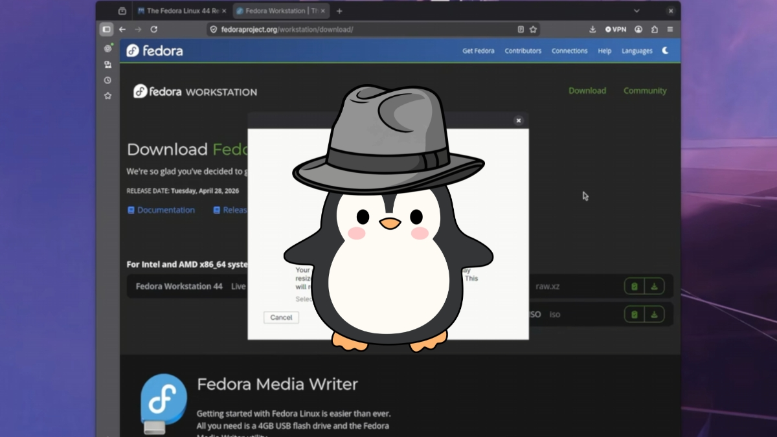The width and height of the screenshot is (777, 437).
Task: Go to the green 'Download' link
Action: click(587, 91)
